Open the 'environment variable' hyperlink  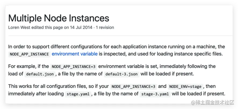click(x=75, y=54)
